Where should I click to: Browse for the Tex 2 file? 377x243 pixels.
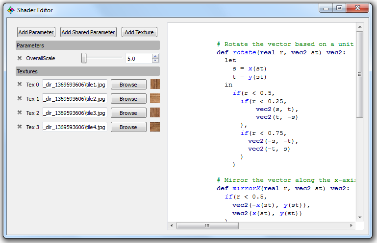(128, 113)
